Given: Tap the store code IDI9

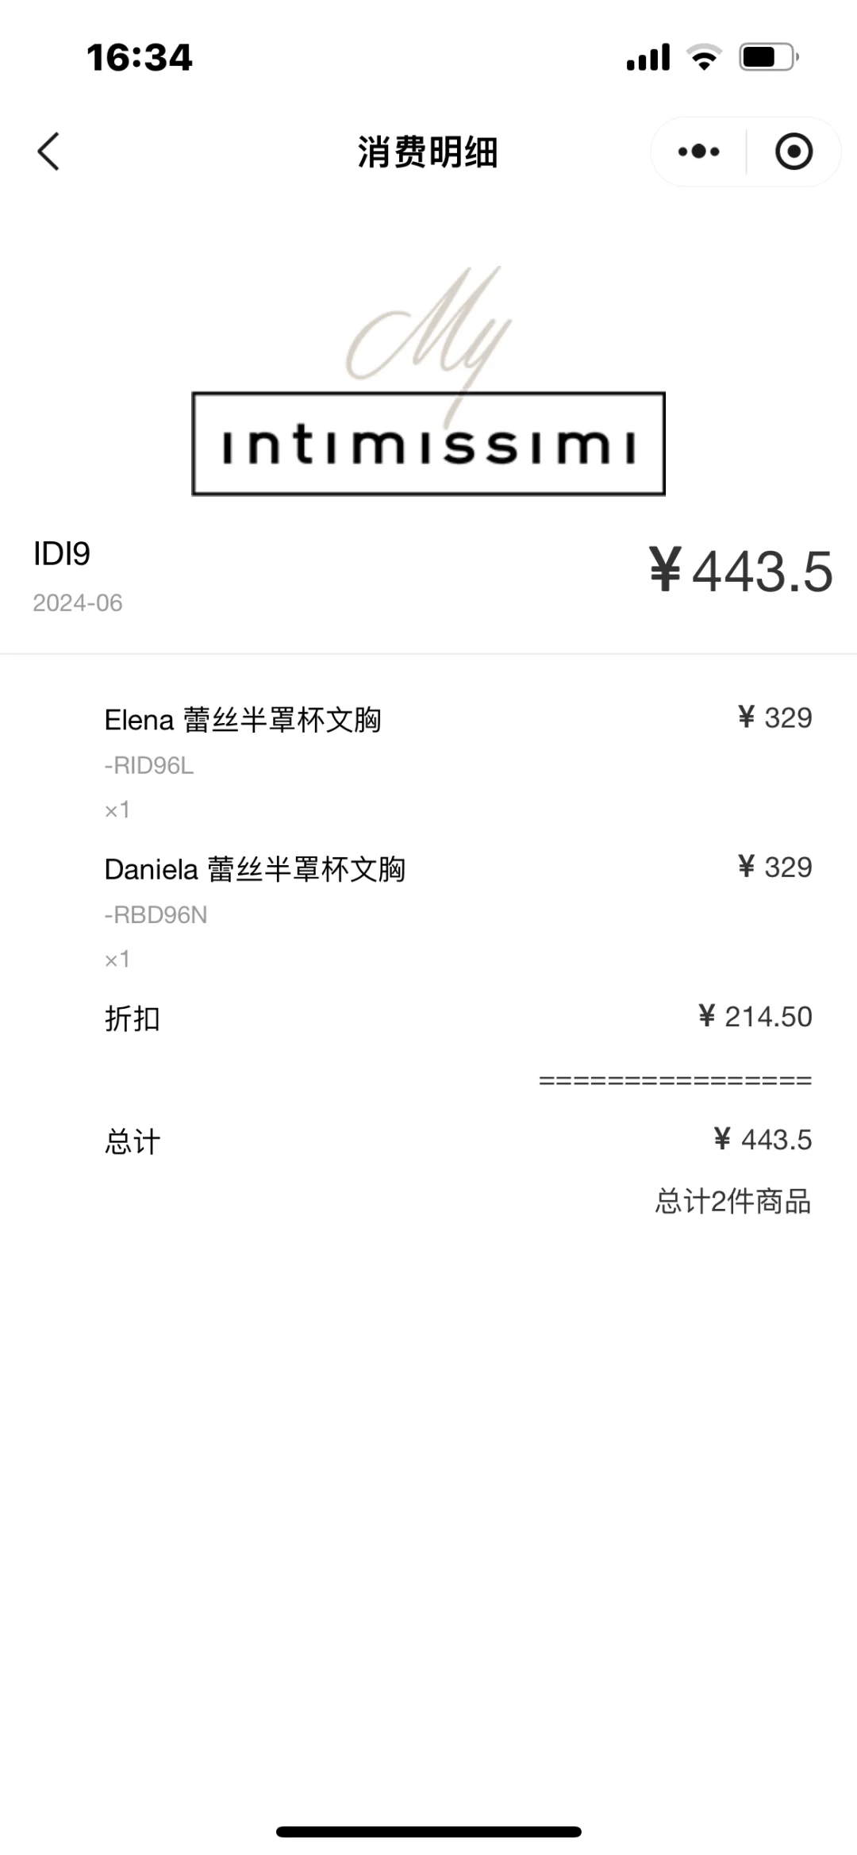Looking at the screenshot, I should pyautogui.click(x=62, y=553).
